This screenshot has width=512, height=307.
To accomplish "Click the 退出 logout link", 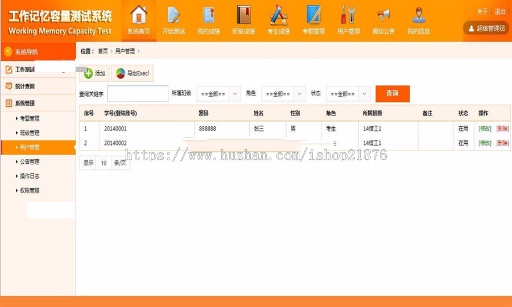I will tap(500, 12).
